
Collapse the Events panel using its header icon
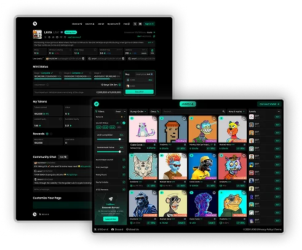coord(279,112)
